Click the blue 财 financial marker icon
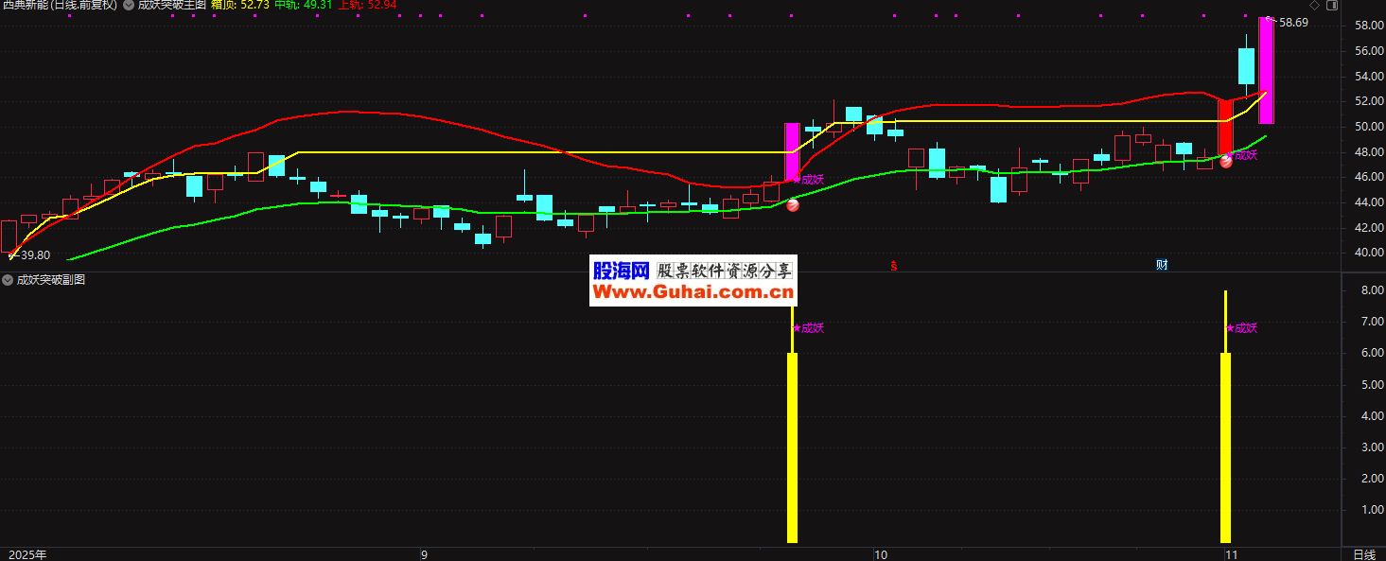The image size is (1386, 561). pos(1161,265)
